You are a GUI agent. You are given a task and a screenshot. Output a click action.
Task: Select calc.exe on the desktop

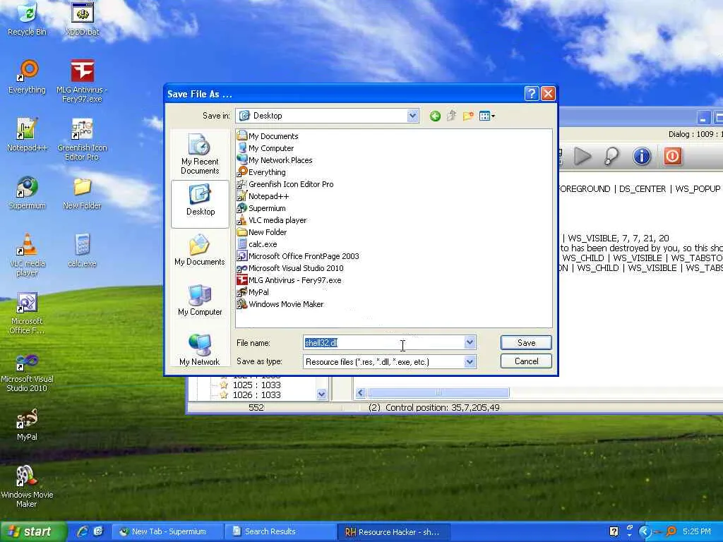(x=82, y=251)
